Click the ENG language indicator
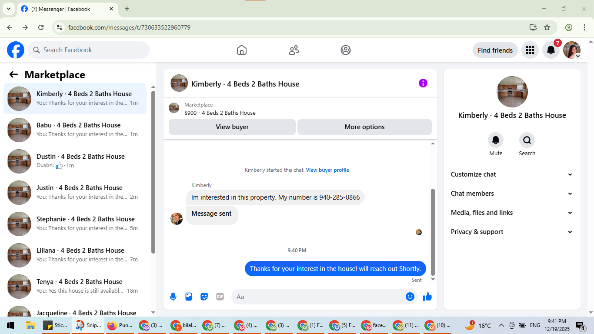 [535, 325]
